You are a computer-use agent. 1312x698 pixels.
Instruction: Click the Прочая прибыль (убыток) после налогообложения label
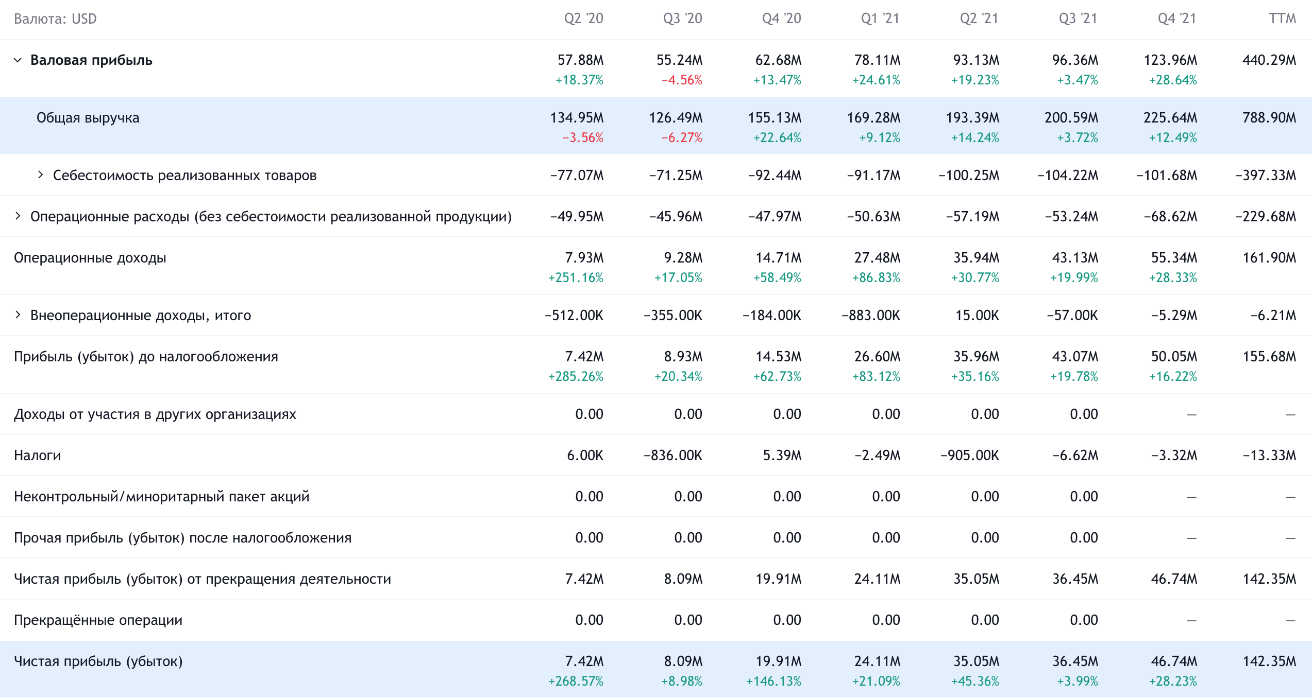click(x=183, y=538)
